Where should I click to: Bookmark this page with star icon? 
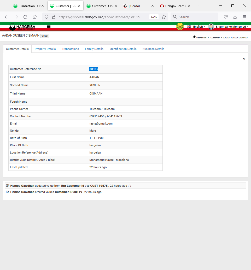click(164, 17)
